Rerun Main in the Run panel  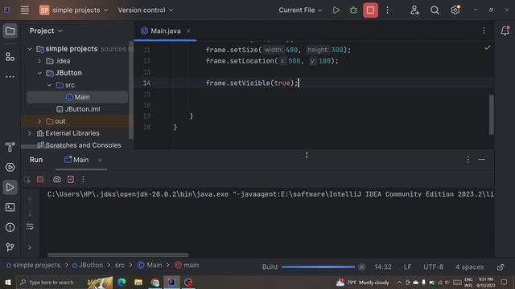tap(27, 180)
